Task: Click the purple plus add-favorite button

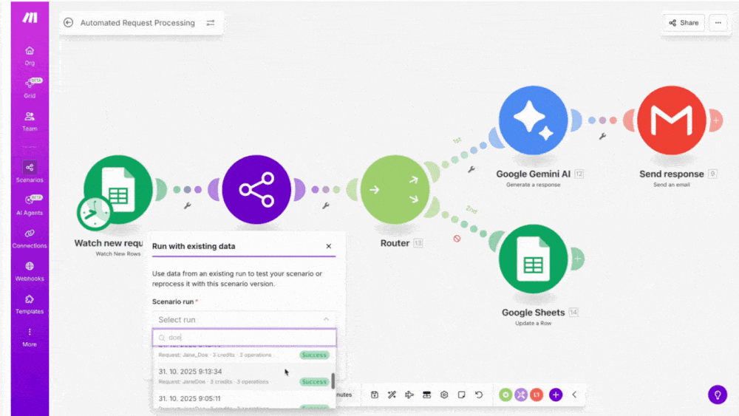Action: coord(556,395)
